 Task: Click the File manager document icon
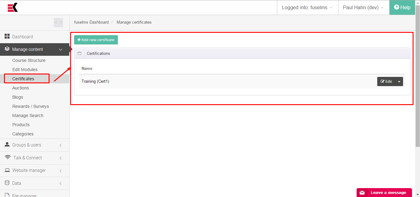[7, 195]
